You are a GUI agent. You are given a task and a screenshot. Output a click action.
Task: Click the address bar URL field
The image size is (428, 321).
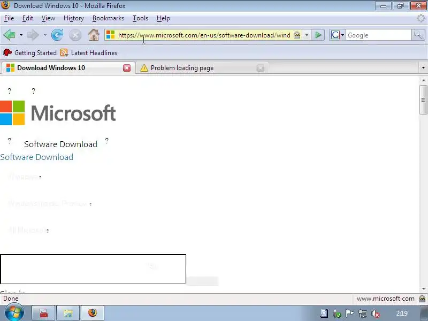(x=204, y=35)
